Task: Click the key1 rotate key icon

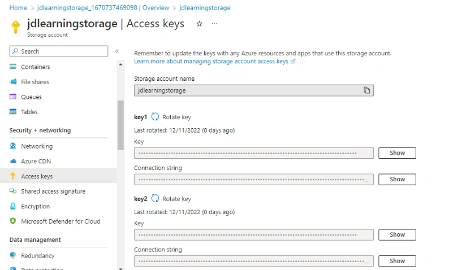Action: [x=155, y=116]
